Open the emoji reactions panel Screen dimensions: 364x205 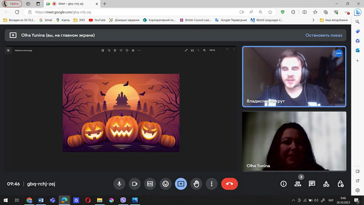pos(165,184)
